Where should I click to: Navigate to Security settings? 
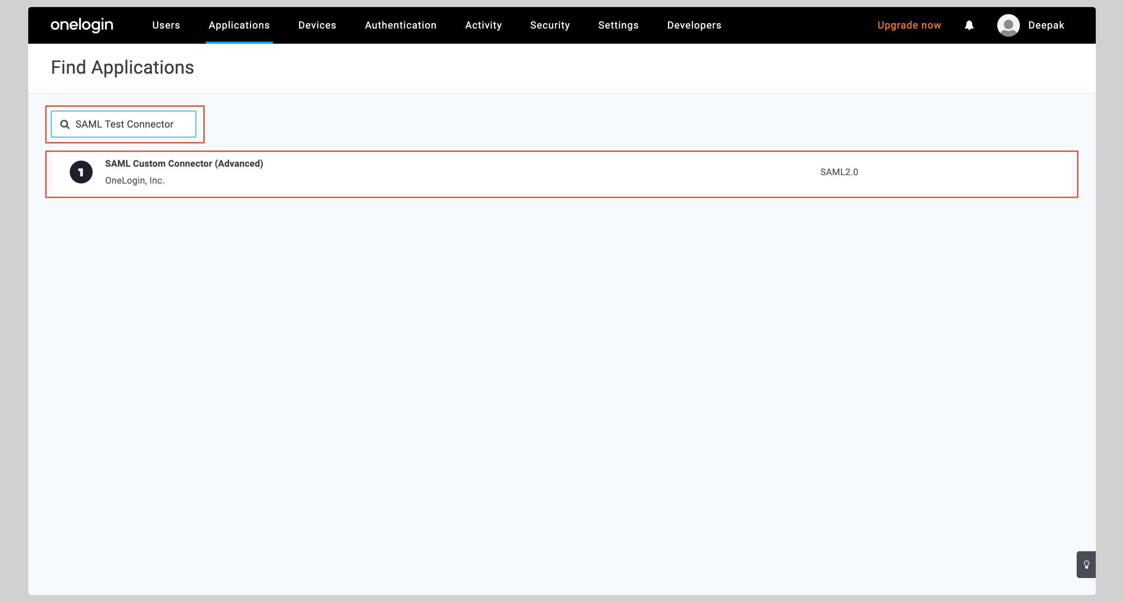pos(550,24)
